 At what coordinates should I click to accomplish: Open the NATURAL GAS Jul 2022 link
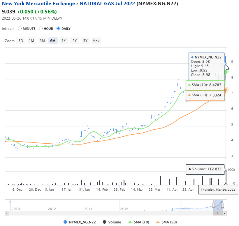[x=107, y=4]
